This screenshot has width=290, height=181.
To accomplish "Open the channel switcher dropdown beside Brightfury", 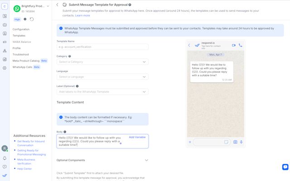I will click(x=48, y=6).
